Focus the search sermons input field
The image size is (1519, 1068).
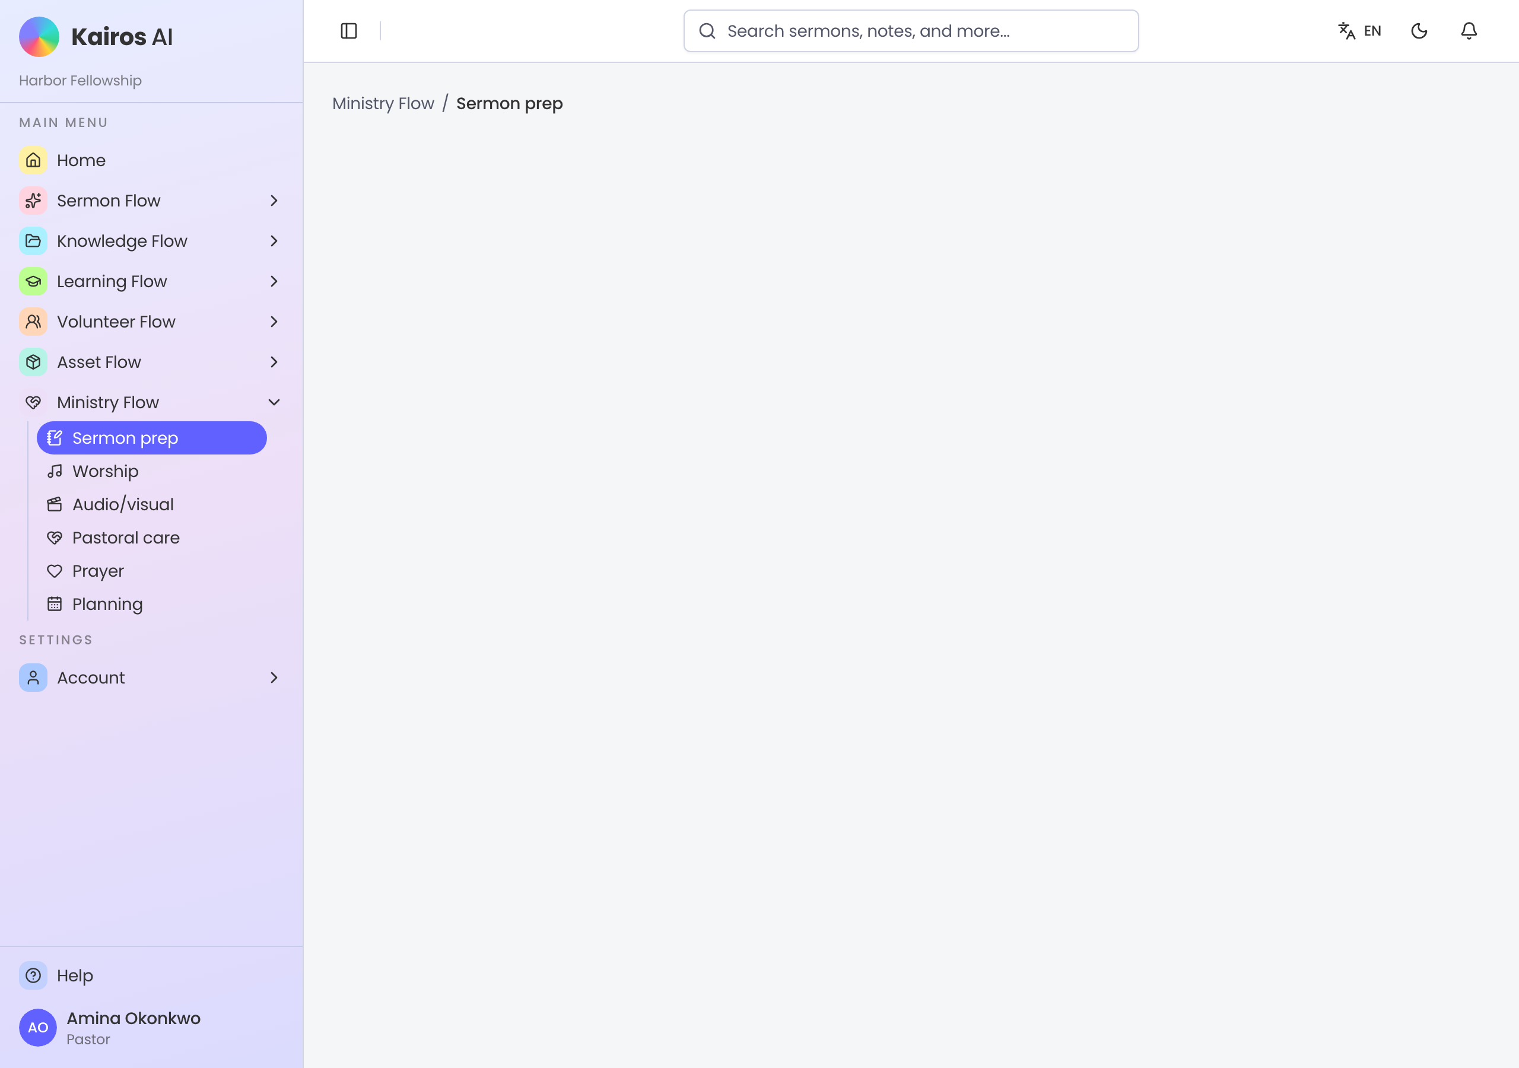(x=910, y=31)
